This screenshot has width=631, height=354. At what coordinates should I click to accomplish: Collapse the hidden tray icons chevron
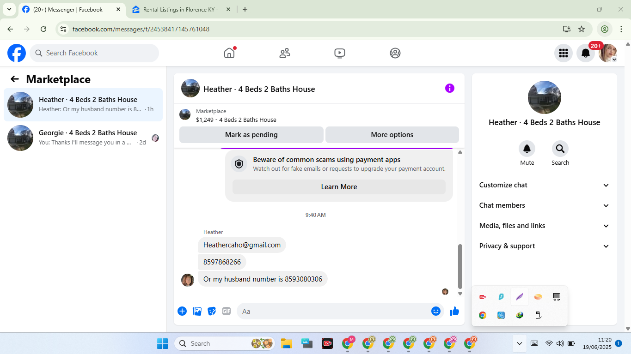click(x=520, y=343)
